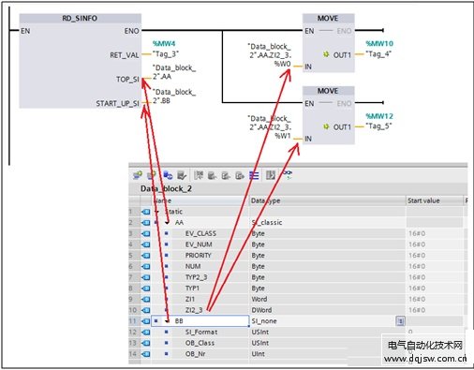Click the %MW12 "Tag_5" output operand
Image resolution: width=474 pixels, height=370 pixels.
click(379, 121)
